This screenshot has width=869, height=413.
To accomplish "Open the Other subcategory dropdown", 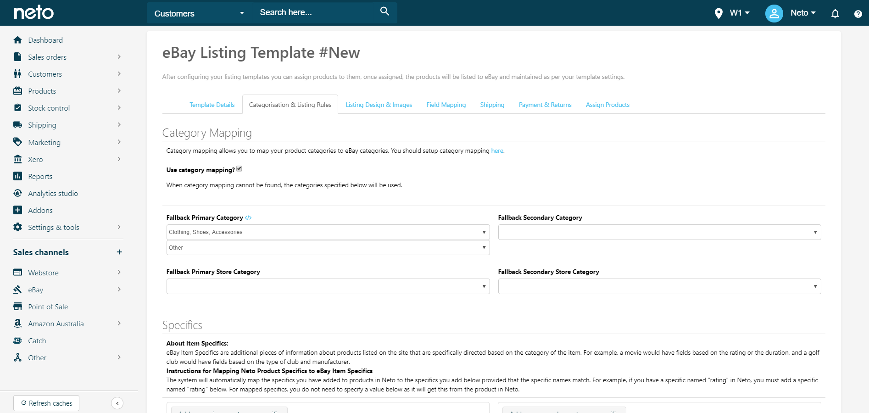I will pyautogui.click(x=328, y=248).
